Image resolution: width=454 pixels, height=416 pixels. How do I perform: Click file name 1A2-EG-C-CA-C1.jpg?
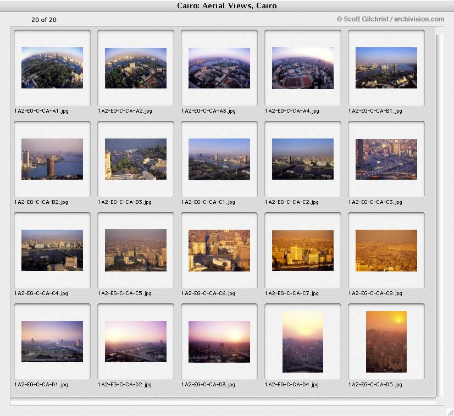click(x=208, y=202)
